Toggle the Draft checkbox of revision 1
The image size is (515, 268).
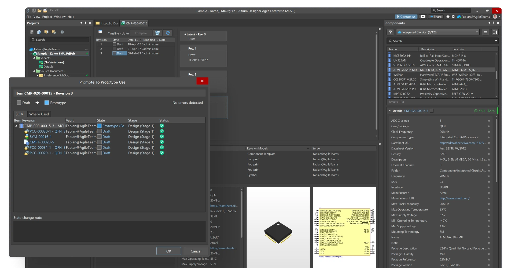click(115, 44)
